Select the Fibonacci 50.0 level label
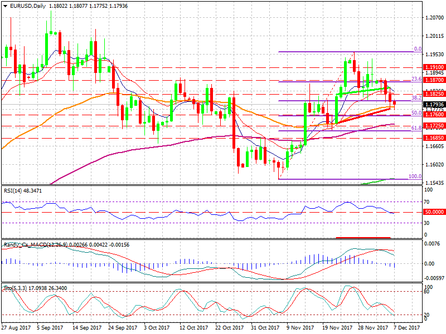Image resolution: width=446 pixels, height=334 pixels. click(416, 113)
